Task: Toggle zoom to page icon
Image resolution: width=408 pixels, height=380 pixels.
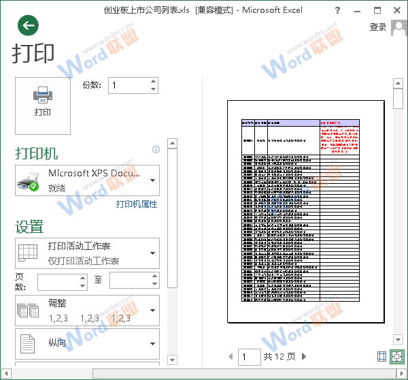Action: point(396,356)
